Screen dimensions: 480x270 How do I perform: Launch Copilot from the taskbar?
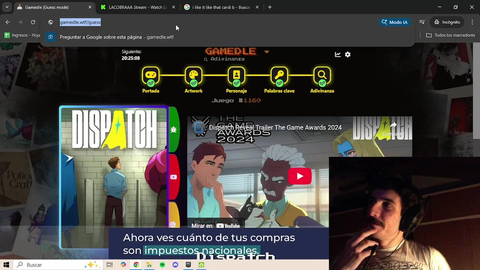coord(123,265)
